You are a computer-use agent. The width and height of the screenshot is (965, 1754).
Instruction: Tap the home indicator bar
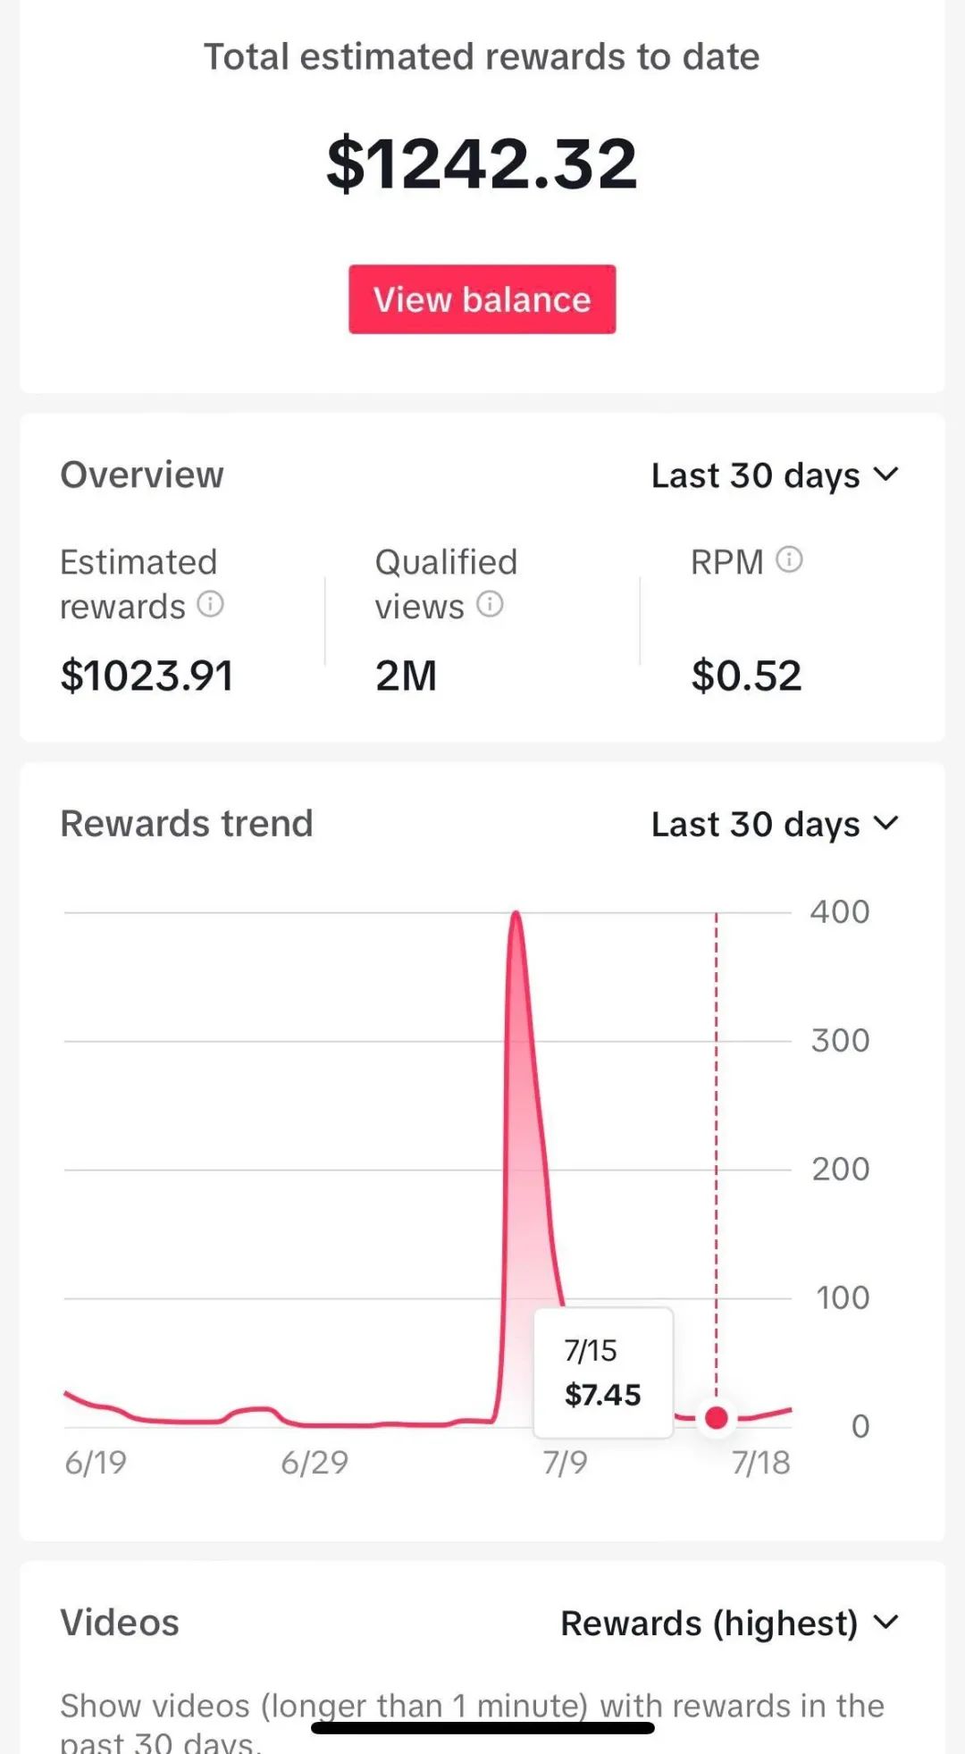[482, 1728]
